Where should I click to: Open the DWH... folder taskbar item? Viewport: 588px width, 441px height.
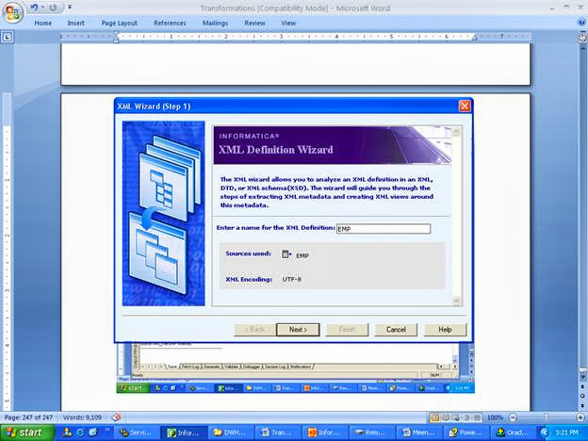coord(231,433)
